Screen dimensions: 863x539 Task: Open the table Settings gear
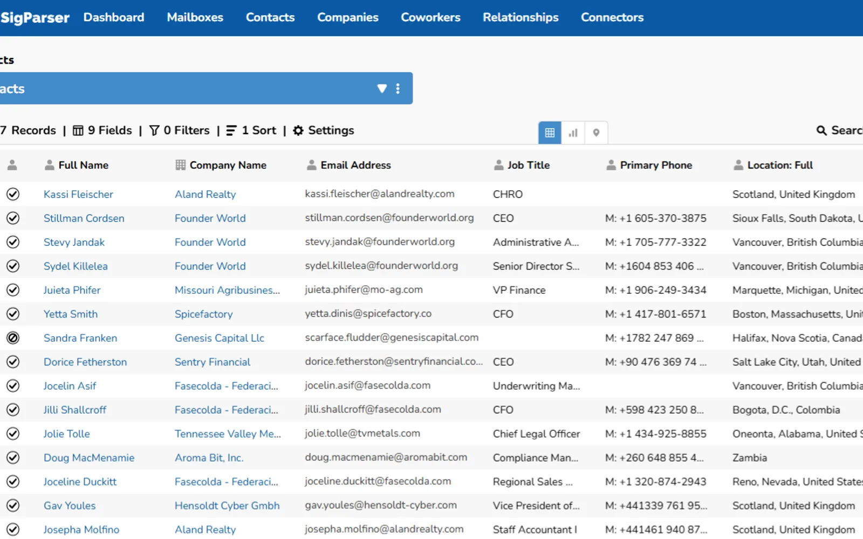324,130
